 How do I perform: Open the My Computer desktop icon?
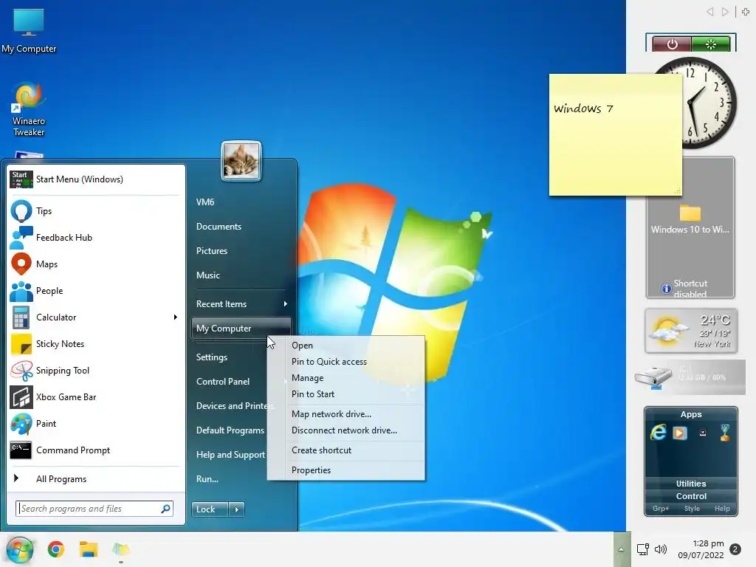click(x=29, y=30)
